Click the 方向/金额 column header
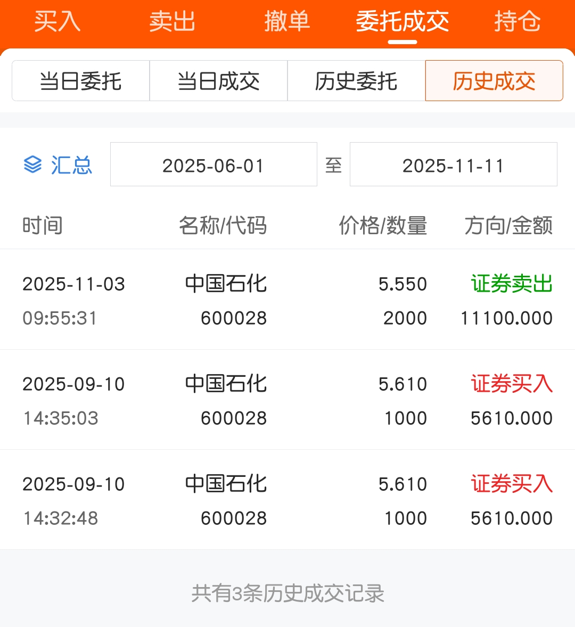The height and width of the screenshot is (627, 575). click(x=508, y=225)
